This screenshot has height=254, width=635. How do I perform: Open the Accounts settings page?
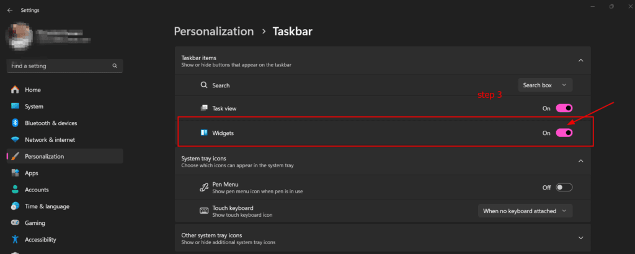[x=64, y=190]
